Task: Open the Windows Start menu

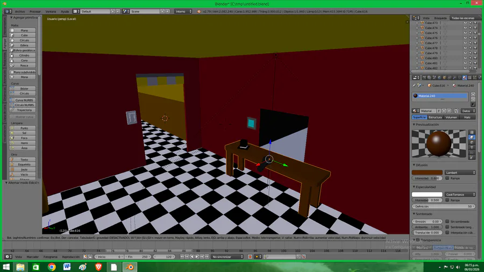Action: 6,267
